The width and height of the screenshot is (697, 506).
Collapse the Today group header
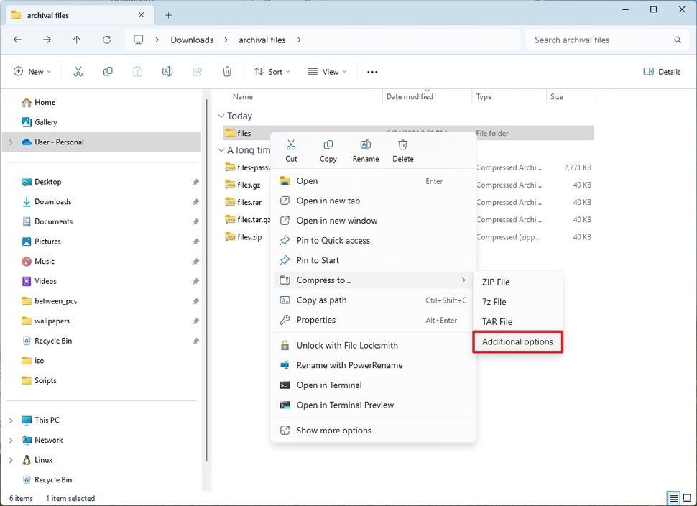[x=221, y=116]
